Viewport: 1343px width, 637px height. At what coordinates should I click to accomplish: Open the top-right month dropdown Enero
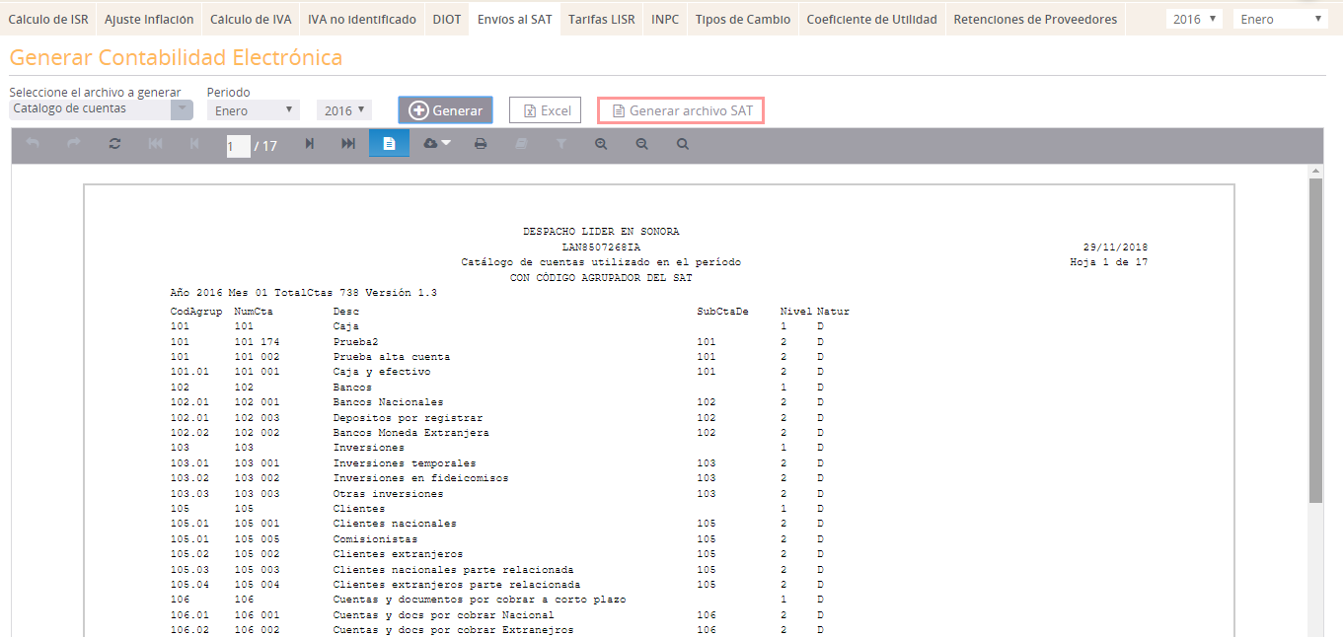pos(1280,19)
